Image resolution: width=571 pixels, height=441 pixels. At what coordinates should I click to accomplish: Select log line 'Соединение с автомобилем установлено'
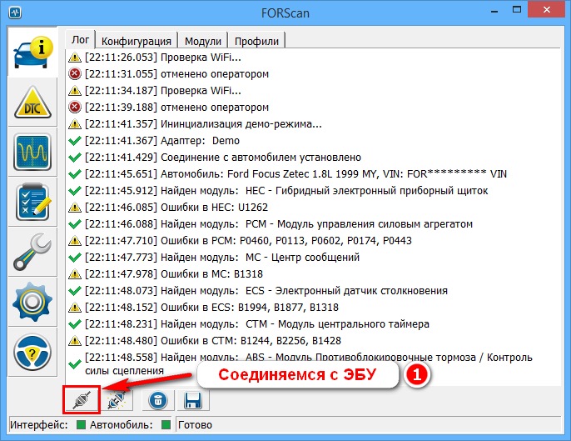(313, 158)
